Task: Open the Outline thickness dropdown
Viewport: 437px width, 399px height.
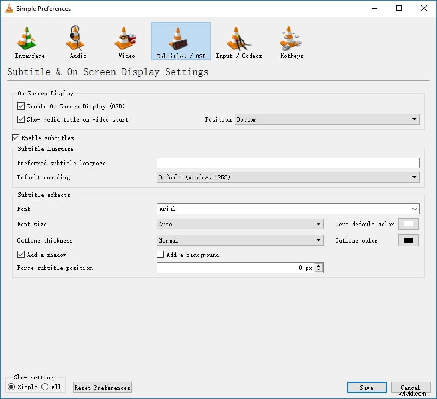Action: [x=240, y=240]
